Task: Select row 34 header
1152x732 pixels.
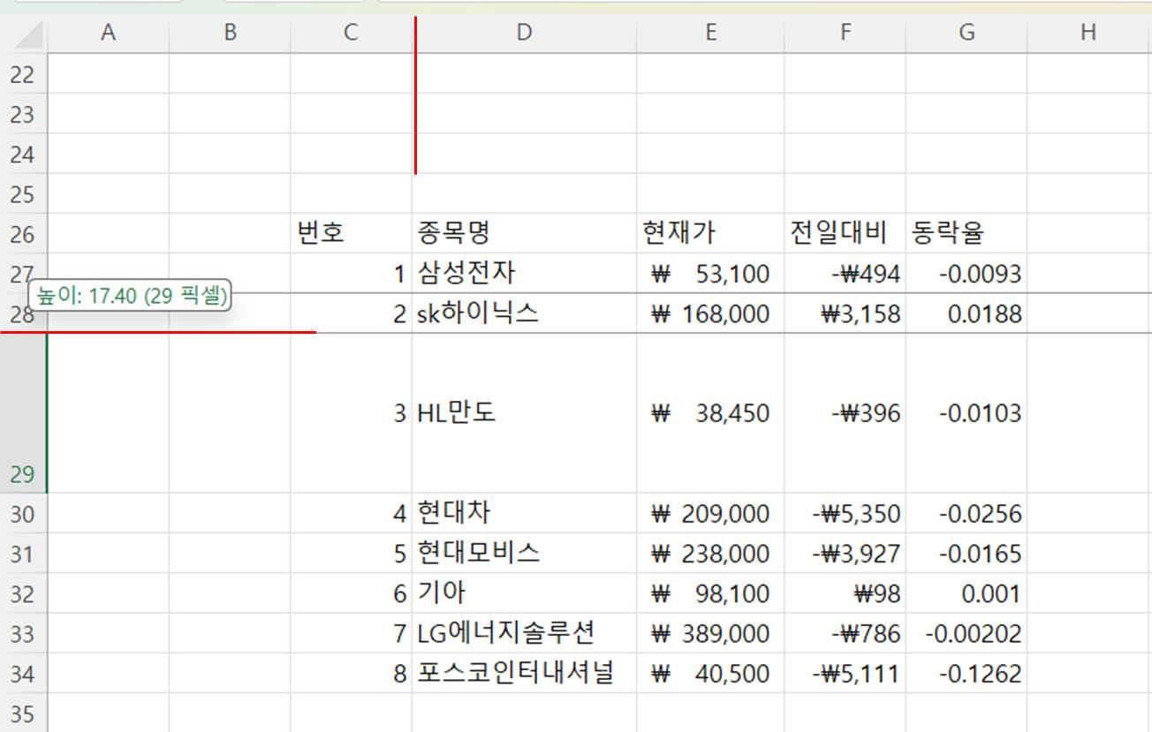Action: (x=23, y=674)
